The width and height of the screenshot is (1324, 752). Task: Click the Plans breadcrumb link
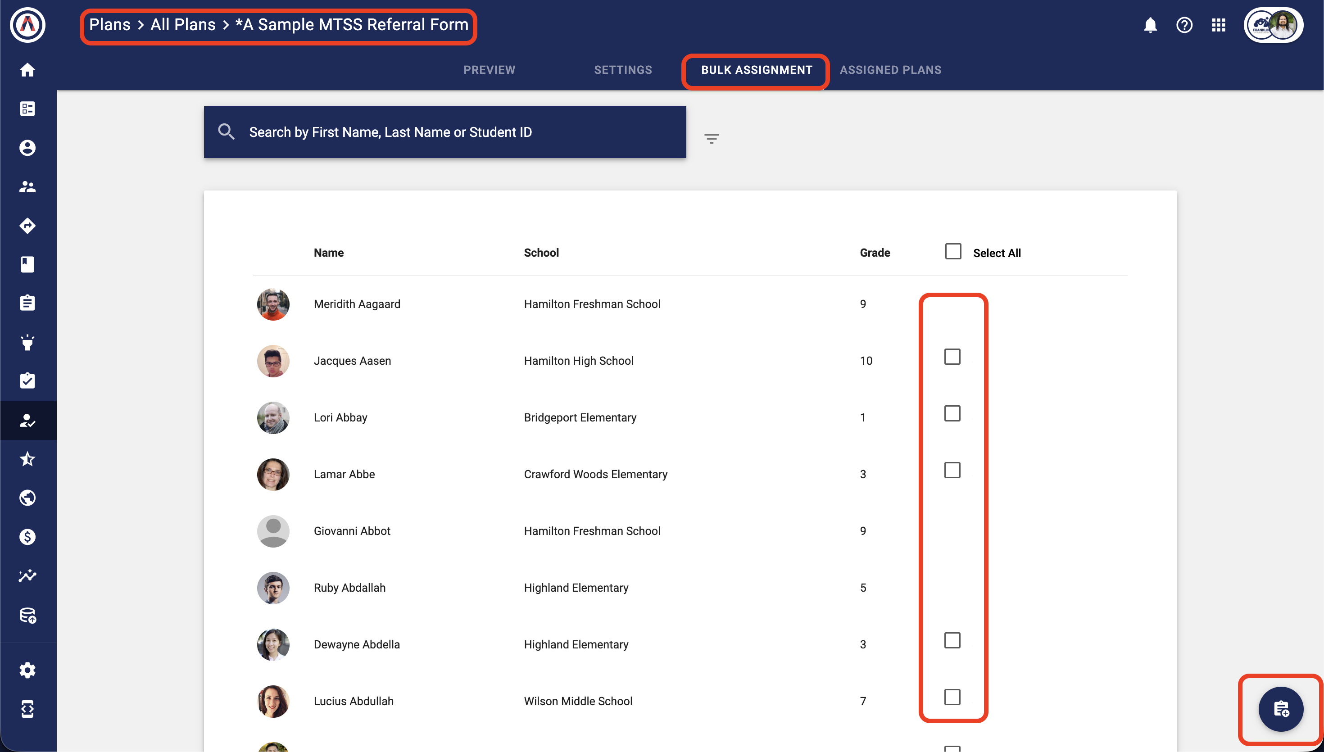point(109,25)
